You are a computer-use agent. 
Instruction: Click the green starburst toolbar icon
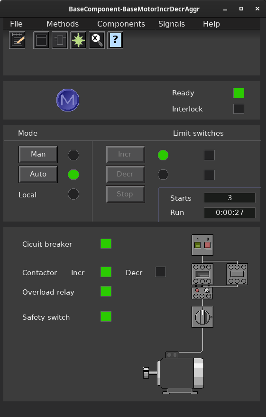pos(78,40)
